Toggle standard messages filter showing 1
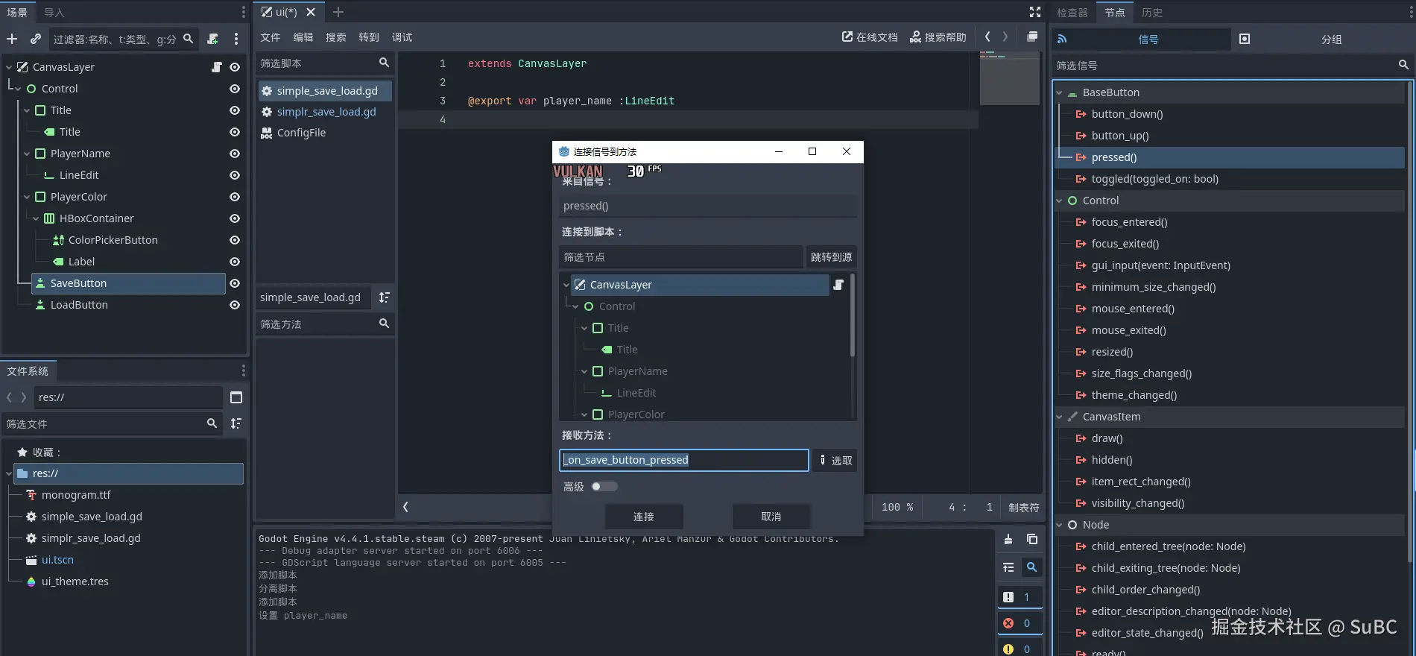This screenshot has height=656, width=1416. click(x=1019, y=597)
